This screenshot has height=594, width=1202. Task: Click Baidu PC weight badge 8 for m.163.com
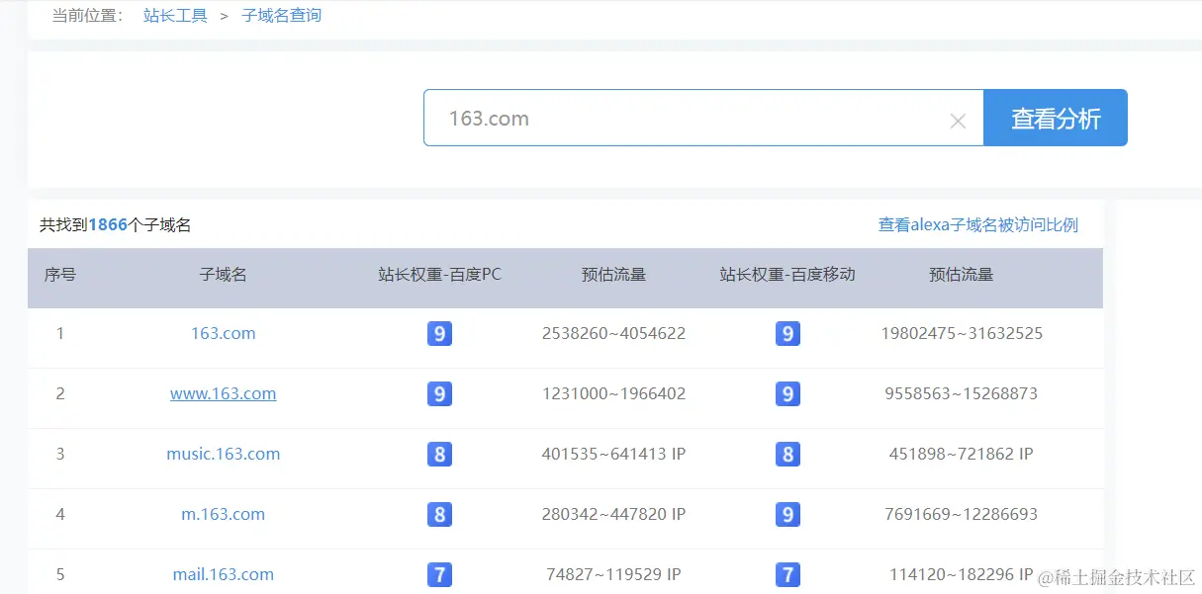[x=440, y=514]
